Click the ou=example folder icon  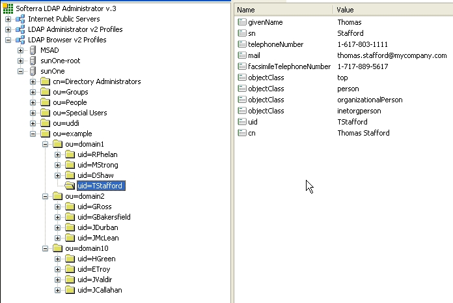pyautogui.click(x=45, y=134)
